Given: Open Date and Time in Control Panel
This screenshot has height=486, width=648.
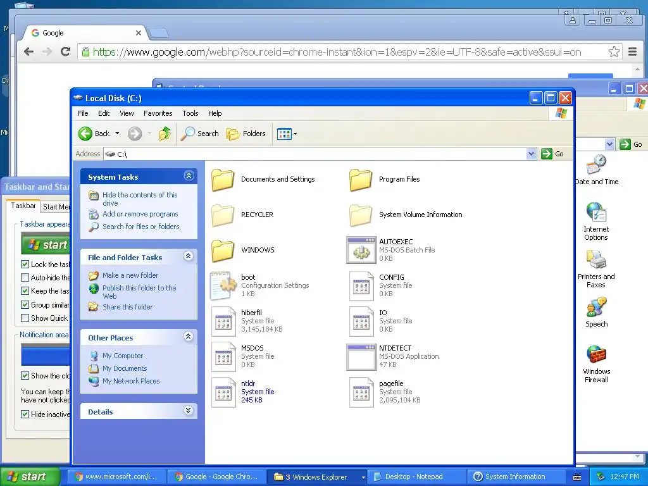Looking at the screenshot, I should click(596, 170).
